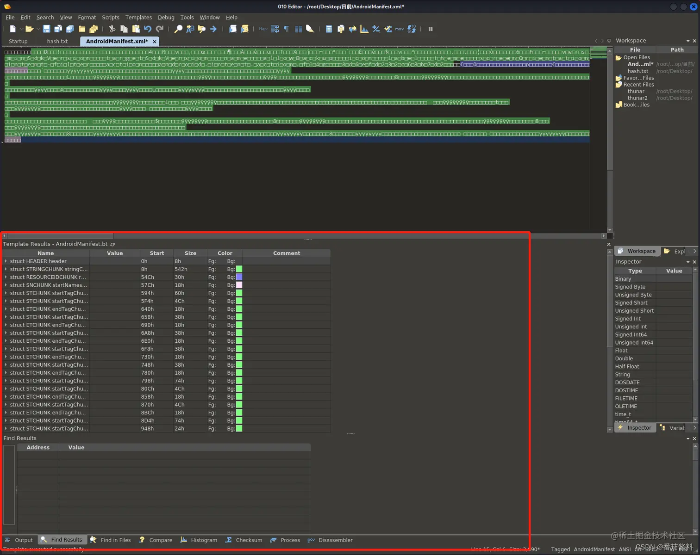
Task: Select the Inspector tab below the type list
Action: coord(634,428)
